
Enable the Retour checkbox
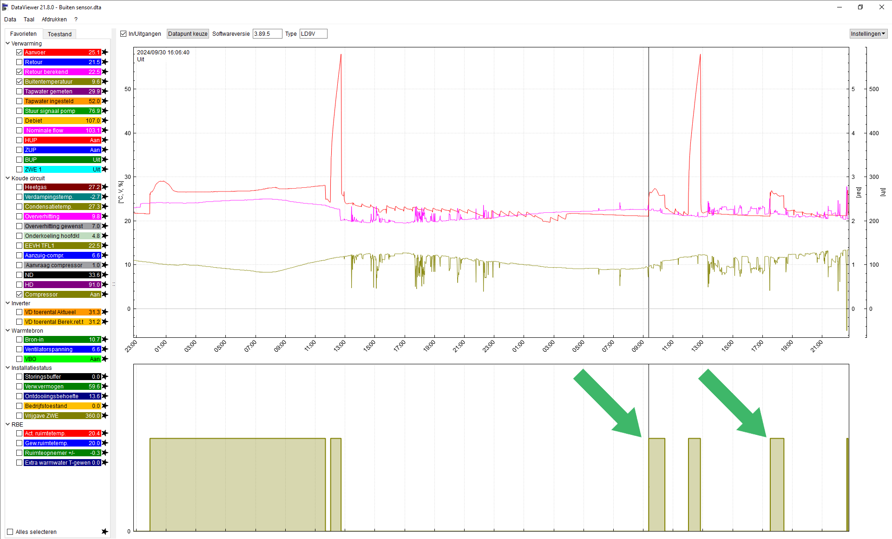(x=20, y=62)
